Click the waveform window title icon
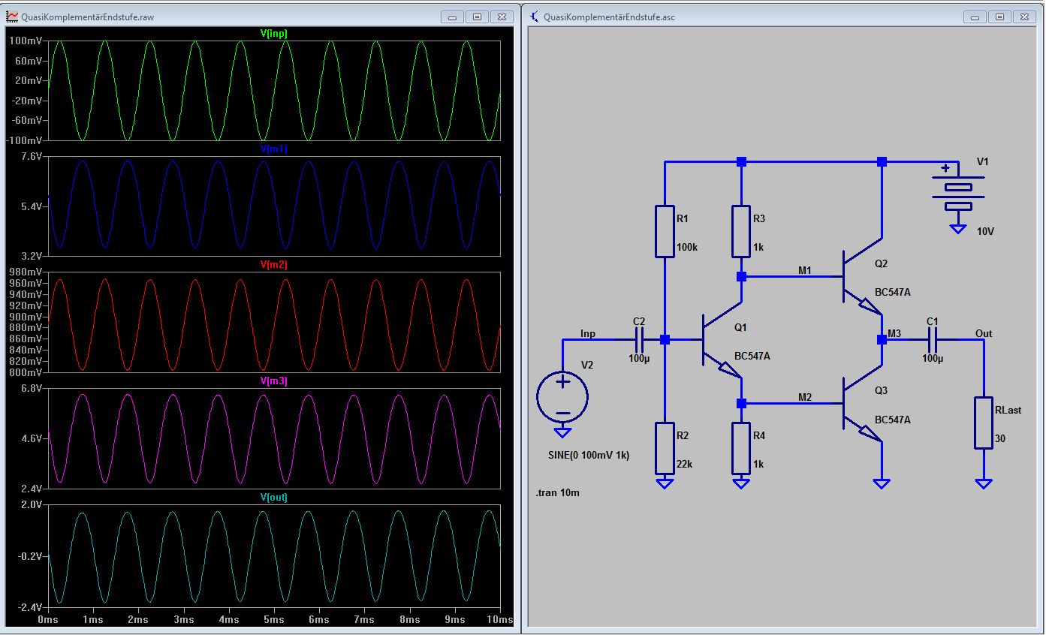The height and width of the screenshot is (635, 1046). pos(12,17)
